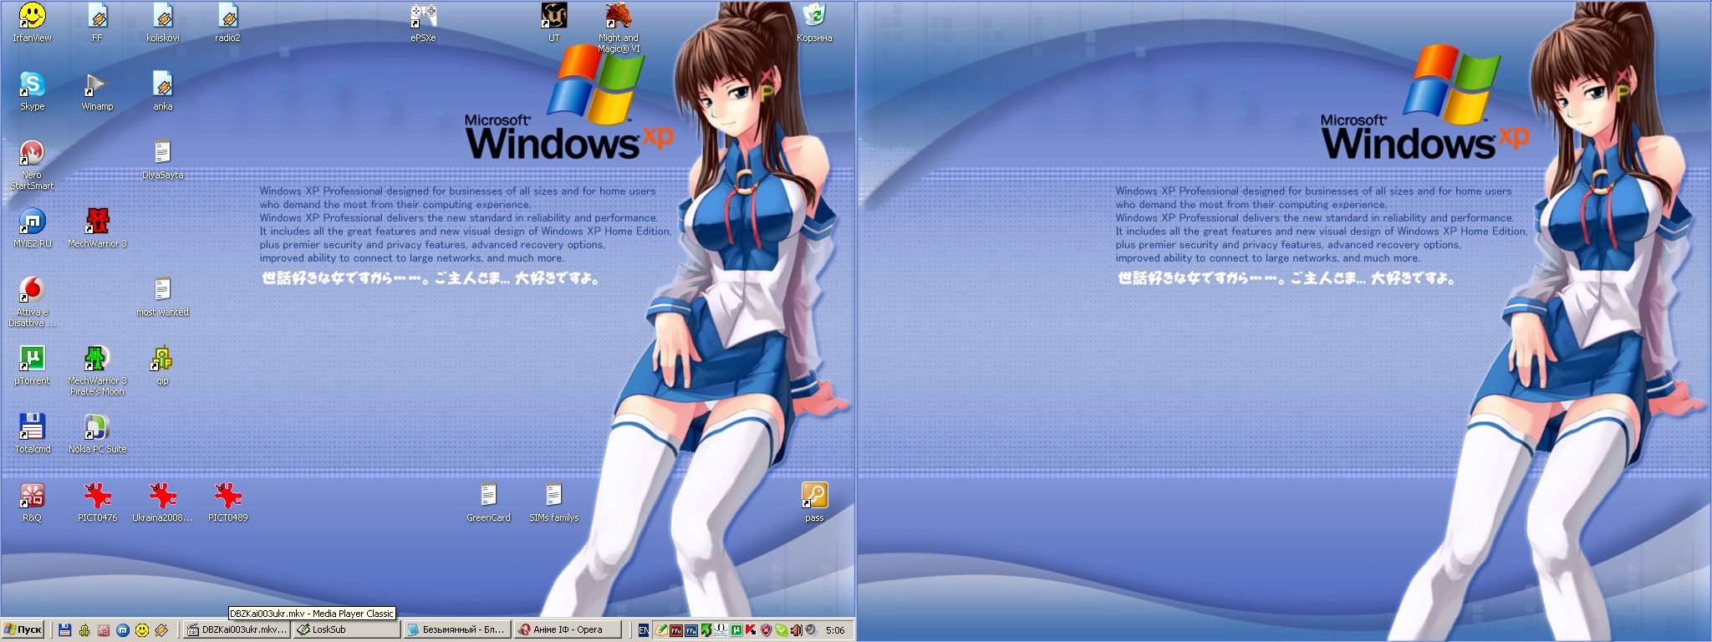
Task: Open the pass shortcut icon
Action: [x=813, y=497]
